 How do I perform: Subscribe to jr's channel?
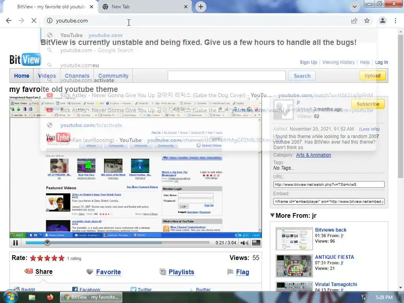[368, 104]
